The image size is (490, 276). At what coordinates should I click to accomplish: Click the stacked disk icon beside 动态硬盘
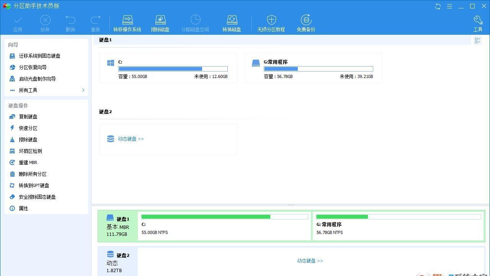[x=111, y=139]
